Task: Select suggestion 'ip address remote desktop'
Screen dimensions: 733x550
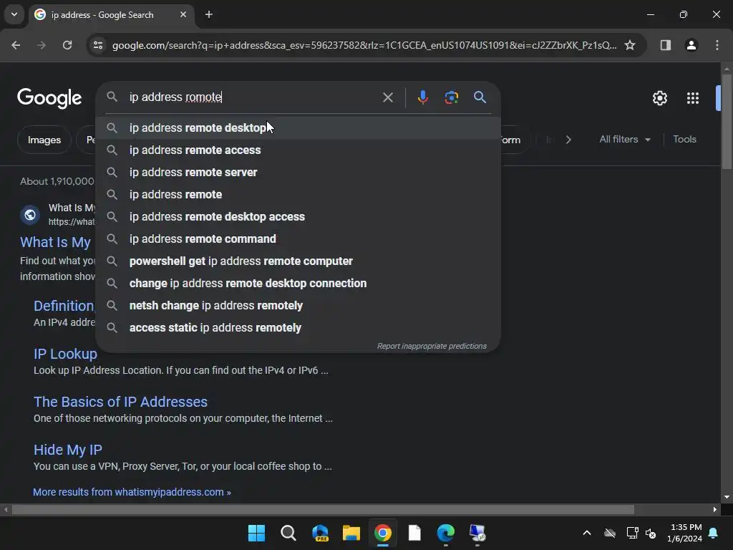Action: tap(298, 127)
